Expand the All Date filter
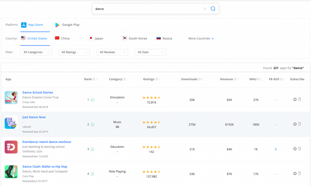 click(150, 52)
